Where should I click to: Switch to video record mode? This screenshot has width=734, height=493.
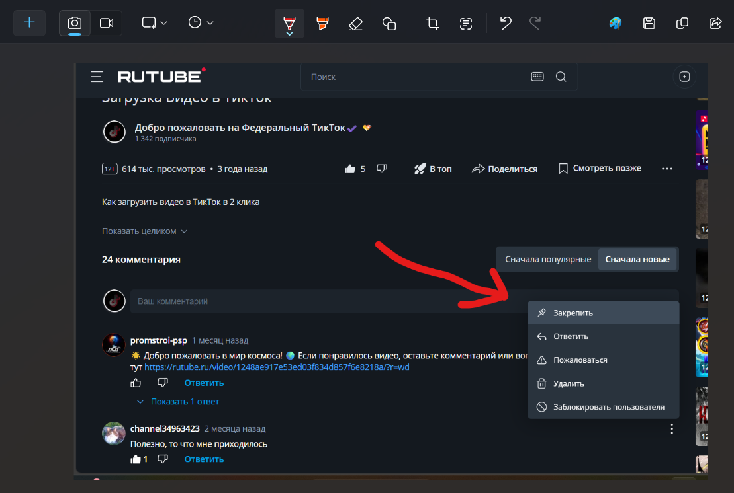coord(106,23)
